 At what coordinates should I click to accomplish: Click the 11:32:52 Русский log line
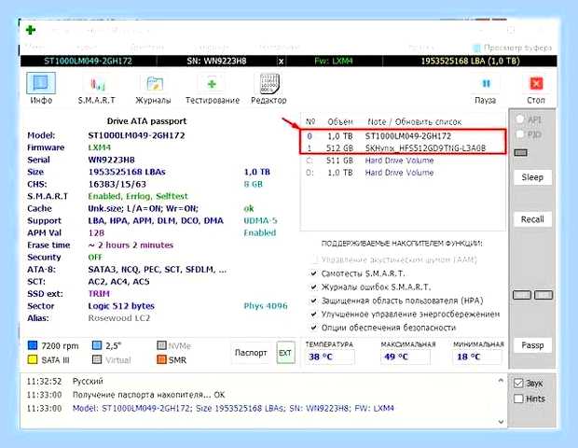point(64,381)
